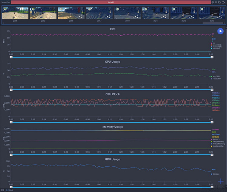Select the screenshot thumbnail at 2:17
Viewport: 227px width, 192px height.
[x=99, y=13]
